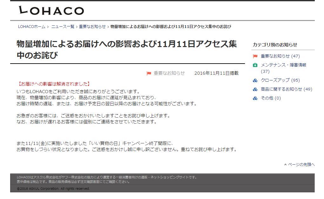Click the blue icon beside クローズアップ (95)
The height and width of the screenshot is (199, 324).
[x=255, y=80]
